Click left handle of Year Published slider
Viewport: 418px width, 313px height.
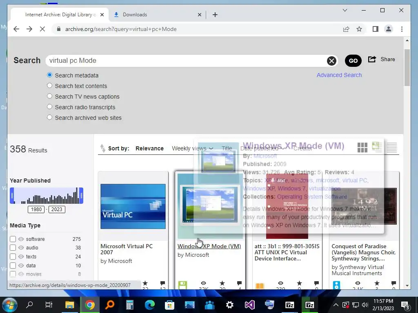click(12, 196)
